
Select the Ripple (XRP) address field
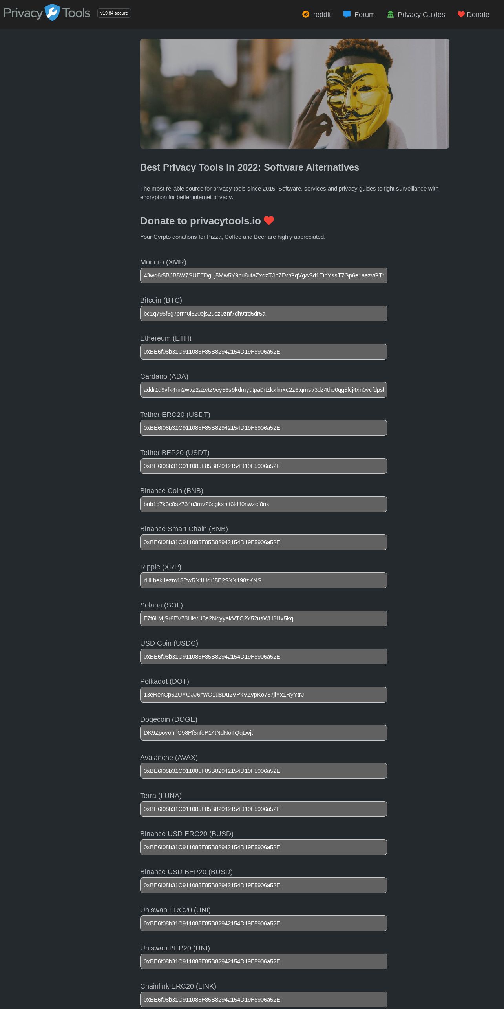[264, 580]
